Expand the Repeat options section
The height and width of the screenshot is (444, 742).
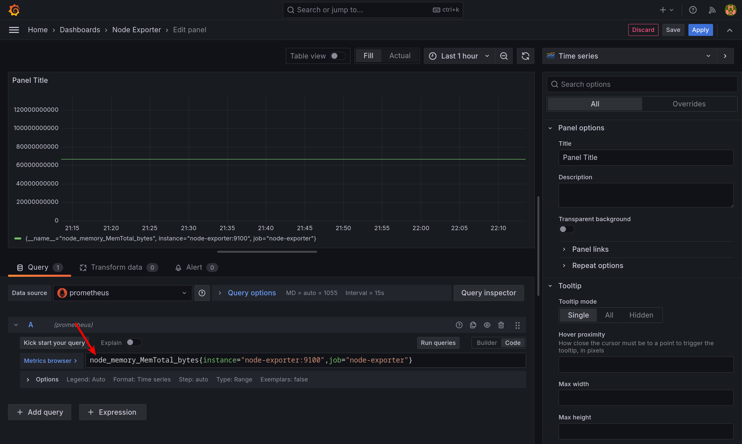click(x=597, y=266)
